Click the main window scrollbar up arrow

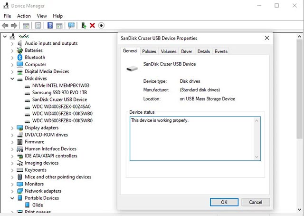point(300,36)
